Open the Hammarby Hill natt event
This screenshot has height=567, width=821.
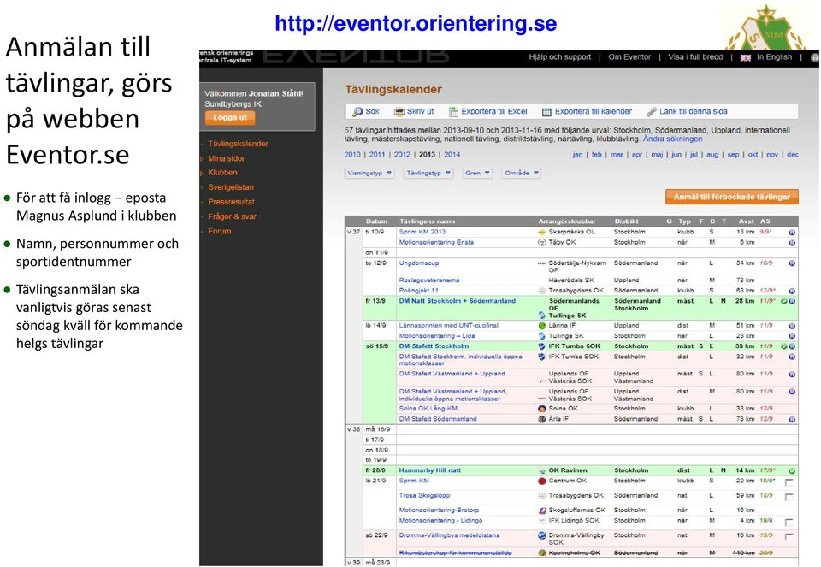pyautogui.click(x=430, y=470)
